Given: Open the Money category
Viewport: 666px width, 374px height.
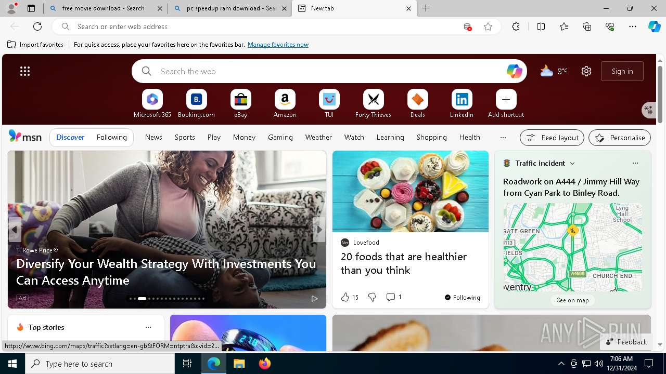Looking at the screenshot, I should pyautogui.click(x=244, y=137).
